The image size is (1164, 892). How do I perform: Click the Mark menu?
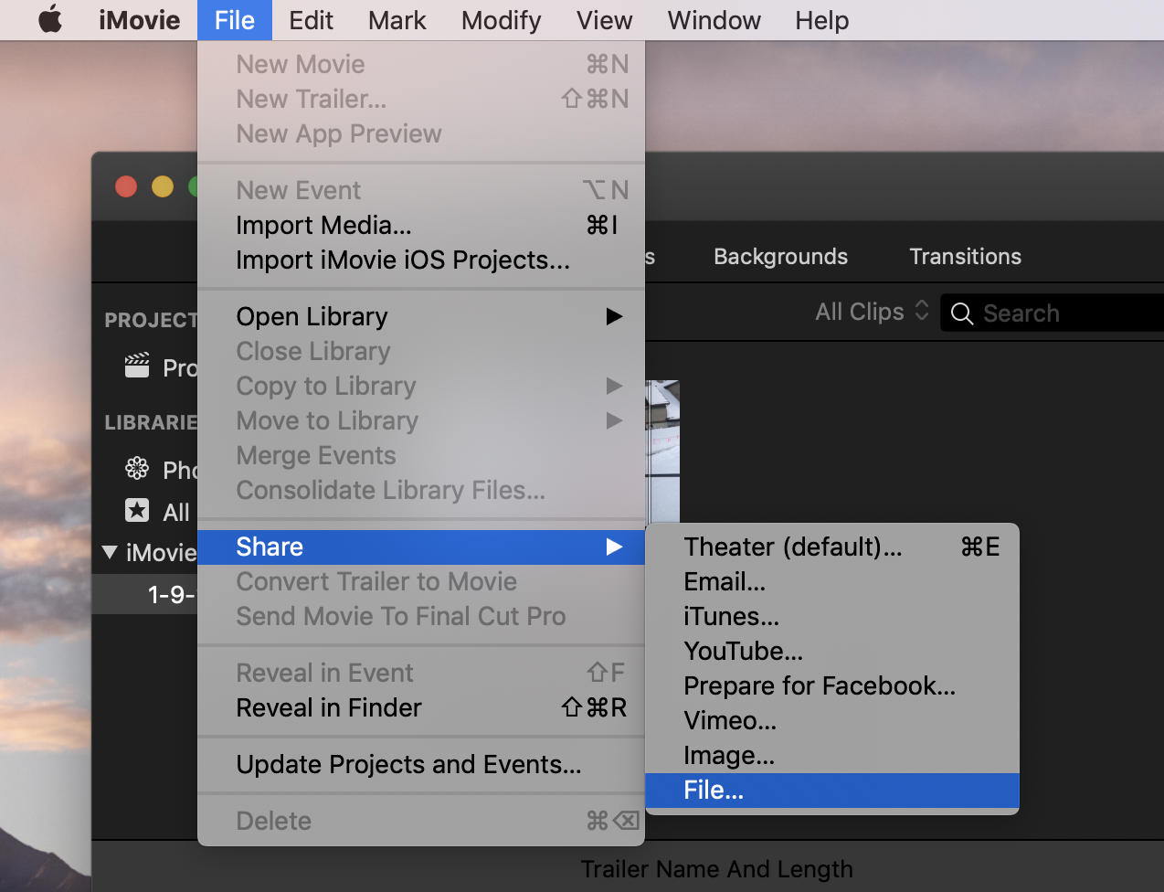click(x=397, y=20)
